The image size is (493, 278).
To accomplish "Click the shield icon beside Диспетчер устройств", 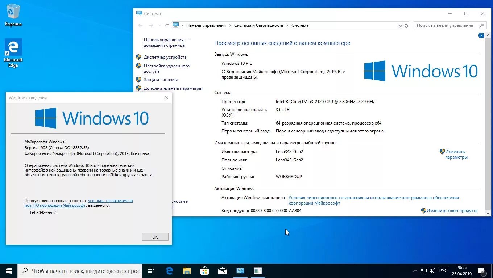I will tap(138, 57).
